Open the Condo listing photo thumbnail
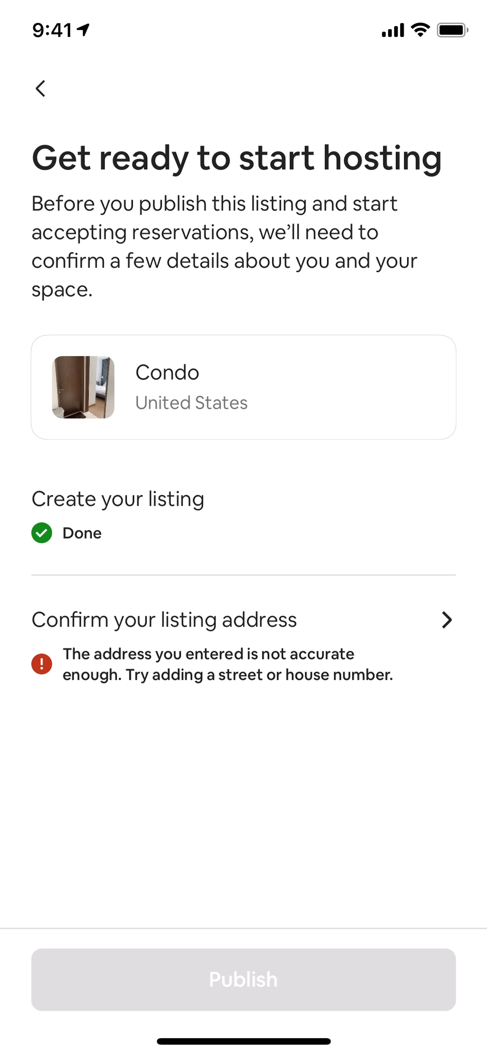 pos(83,387)
